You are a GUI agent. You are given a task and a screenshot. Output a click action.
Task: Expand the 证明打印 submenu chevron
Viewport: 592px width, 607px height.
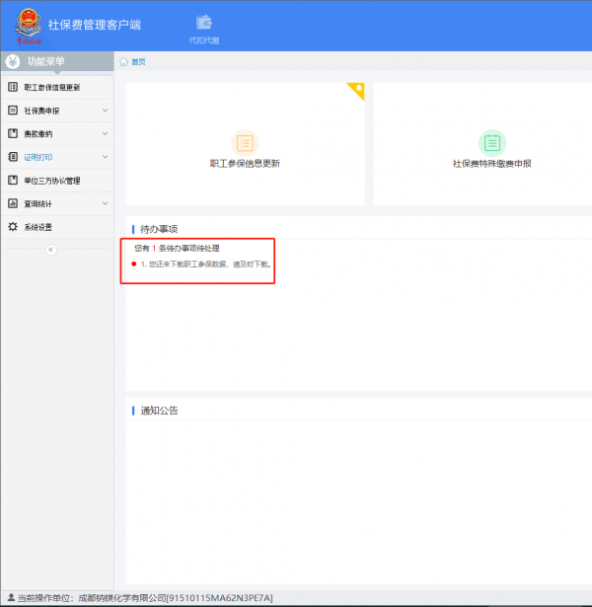coord(105,157)
